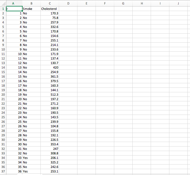Click cholesterol value 325.2

point(50,162)
